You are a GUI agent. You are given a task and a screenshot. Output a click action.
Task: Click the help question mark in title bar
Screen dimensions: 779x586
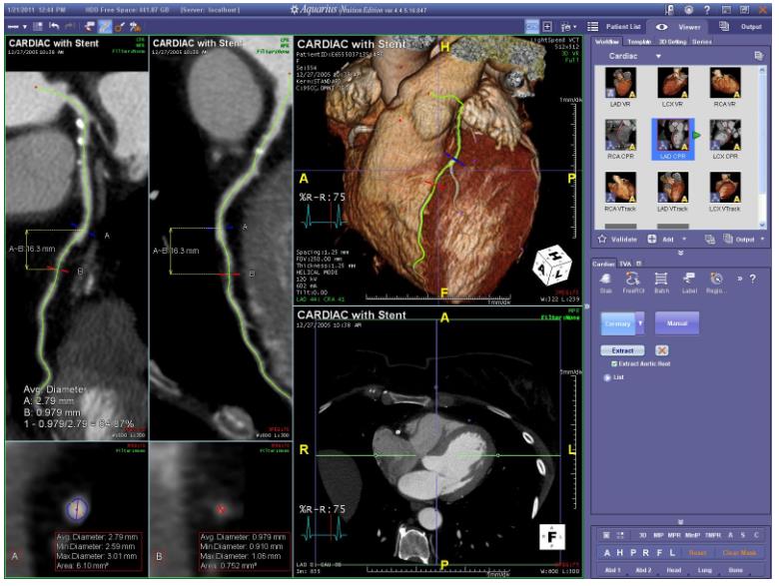coord(706,8)
